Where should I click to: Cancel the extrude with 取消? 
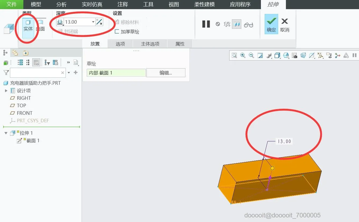[285, 25]
